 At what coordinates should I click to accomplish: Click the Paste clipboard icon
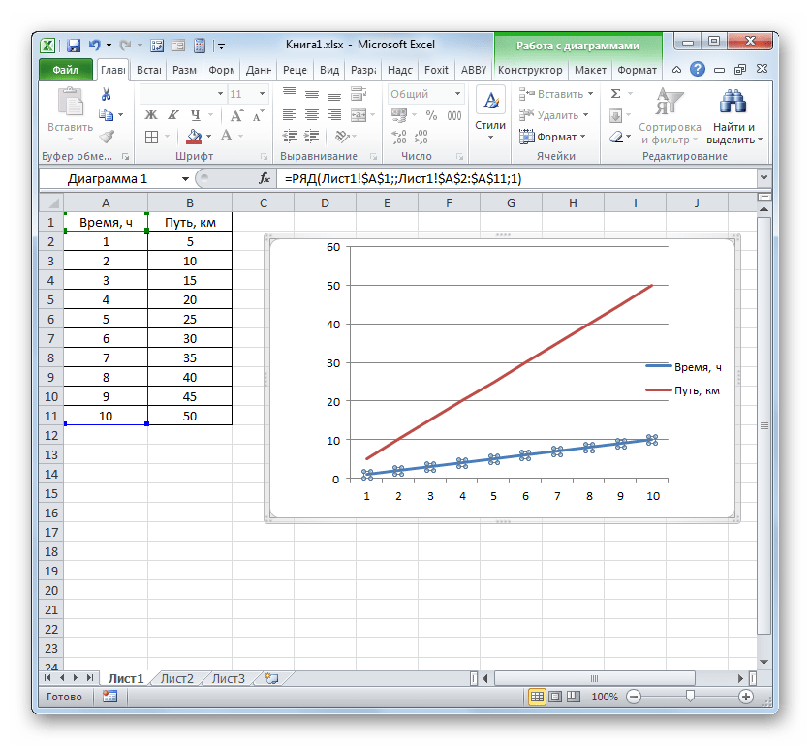tap(71, 102)
